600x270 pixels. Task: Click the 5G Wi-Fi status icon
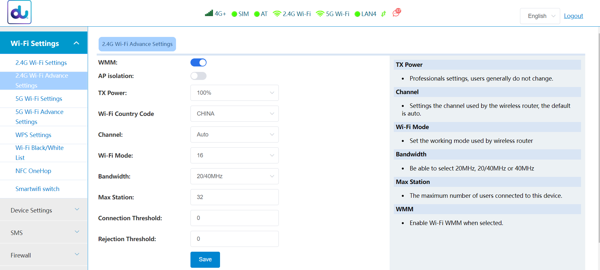tap(320, 13)
